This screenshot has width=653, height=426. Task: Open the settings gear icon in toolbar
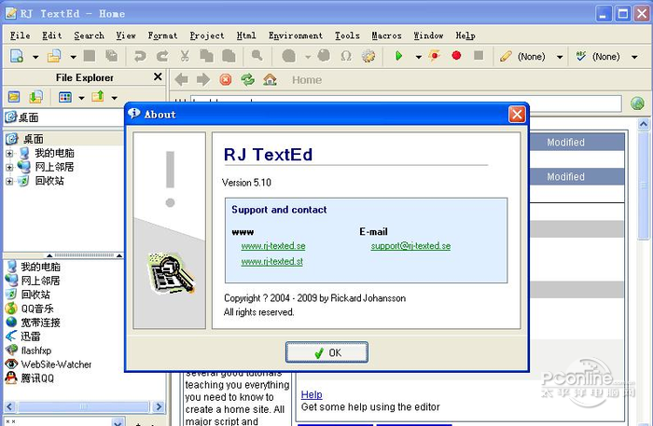click(368, 56)
